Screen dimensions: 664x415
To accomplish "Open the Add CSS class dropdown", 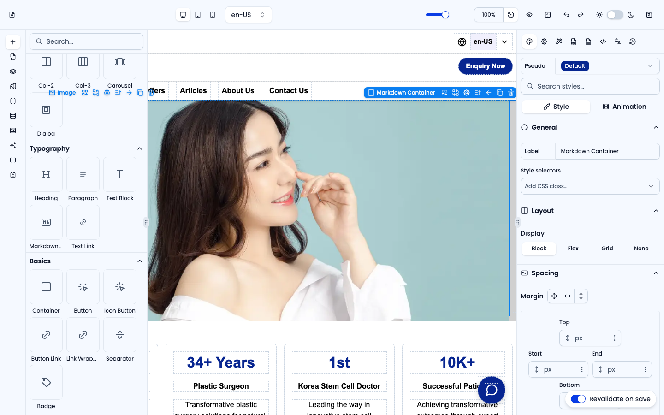I will [590, 186].
